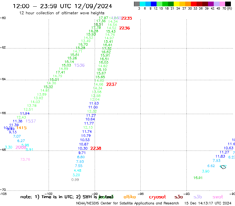The width and height of the screenshot is (235, 206).
Task: Select the 17.97 wave height value
Action: (x=104, y=18)
